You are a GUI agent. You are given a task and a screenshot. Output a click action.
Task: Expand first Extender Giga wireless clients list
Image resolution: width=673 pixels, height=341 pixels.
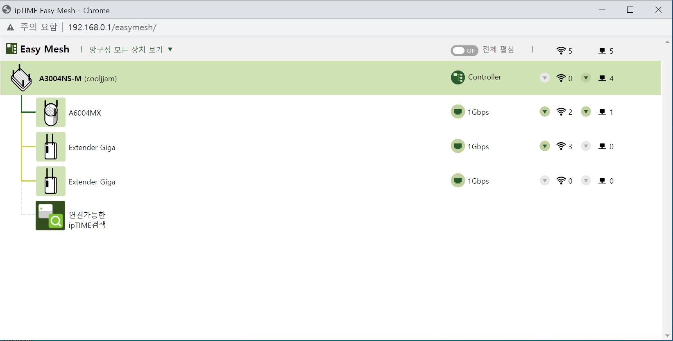544,146
